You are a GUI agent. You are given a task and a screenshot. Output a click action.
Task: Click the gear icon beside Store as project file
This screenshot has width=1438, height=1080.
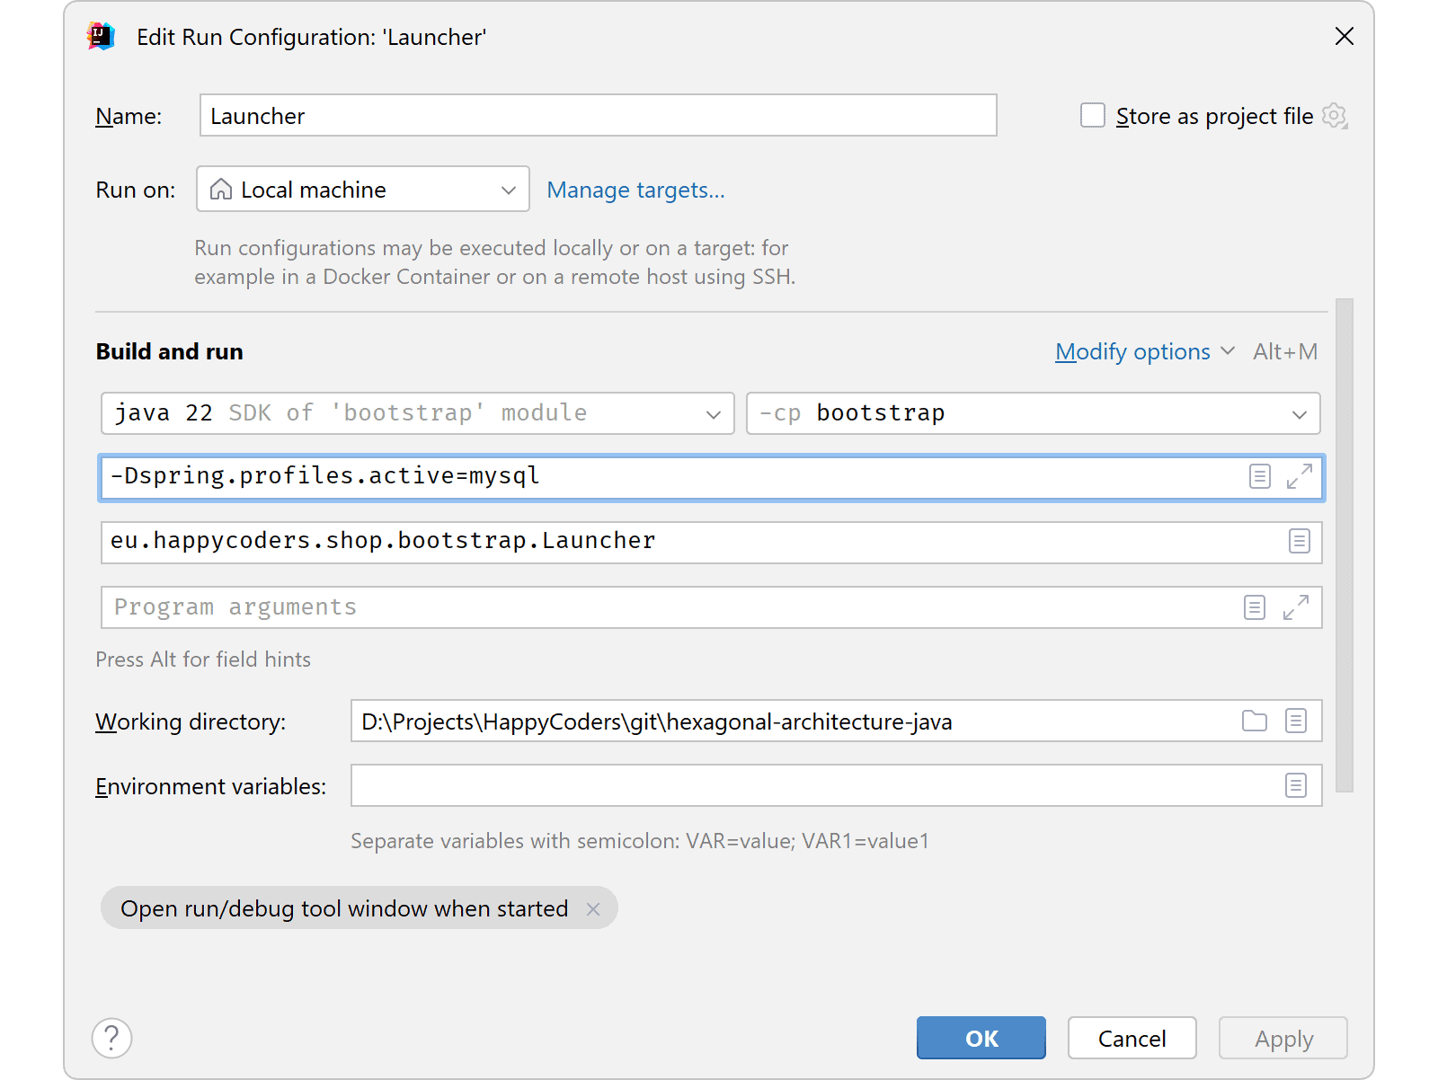1335,115
